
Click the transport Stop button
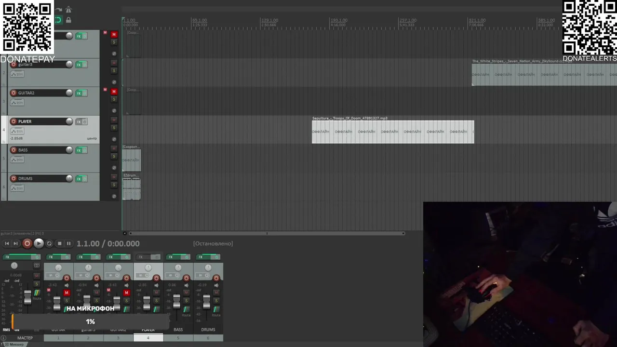(x=59, y=243)
